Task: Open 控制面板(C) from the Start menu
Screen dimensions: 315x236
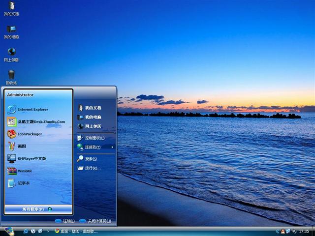Action: 94,138
